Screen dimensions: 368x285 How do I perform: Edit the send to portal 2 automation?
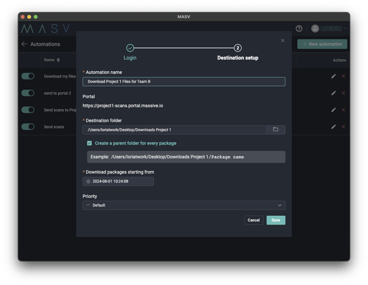[333, 93]
